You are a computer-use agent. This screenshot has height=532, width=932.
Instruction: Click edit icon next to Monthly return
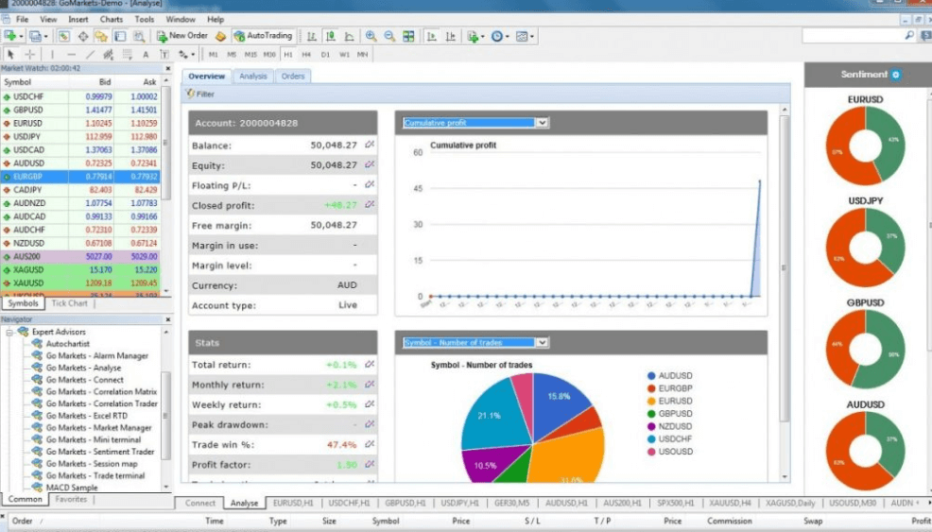click(x=370, y=385)
